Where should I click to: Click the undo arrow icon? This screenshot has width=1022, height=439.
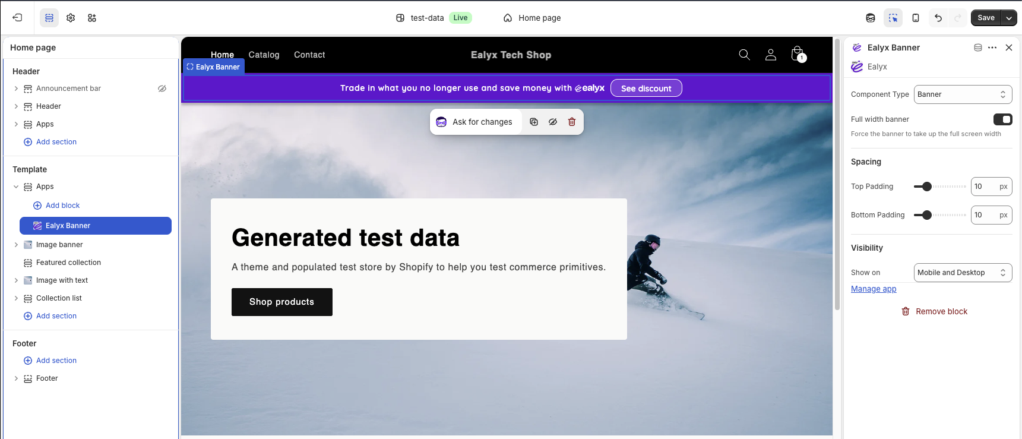coord(938,18)
